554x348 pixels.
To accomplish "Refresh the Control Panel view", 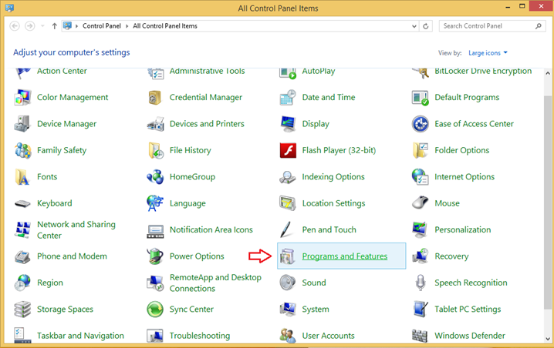I will pyautogui.click(x=426, y=26).
